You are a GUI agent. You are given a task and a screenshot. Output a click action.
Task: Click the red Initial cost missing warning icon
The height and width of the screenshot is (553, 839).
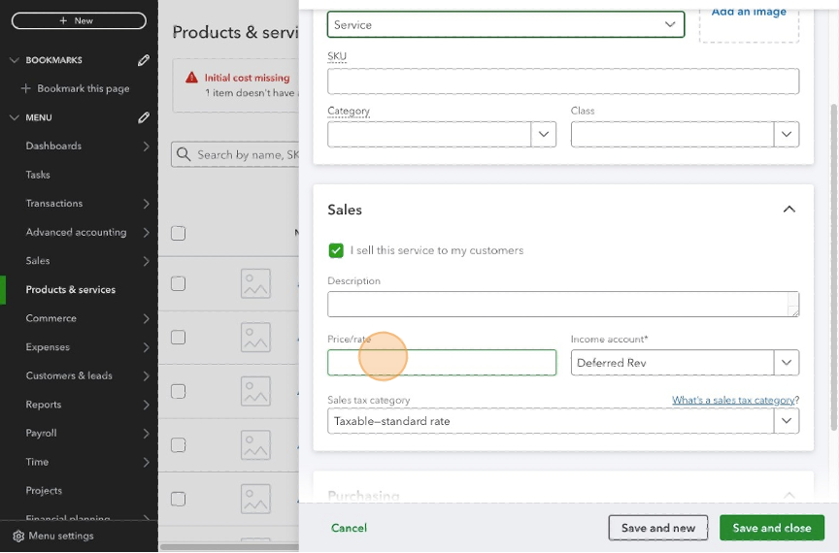192,78
